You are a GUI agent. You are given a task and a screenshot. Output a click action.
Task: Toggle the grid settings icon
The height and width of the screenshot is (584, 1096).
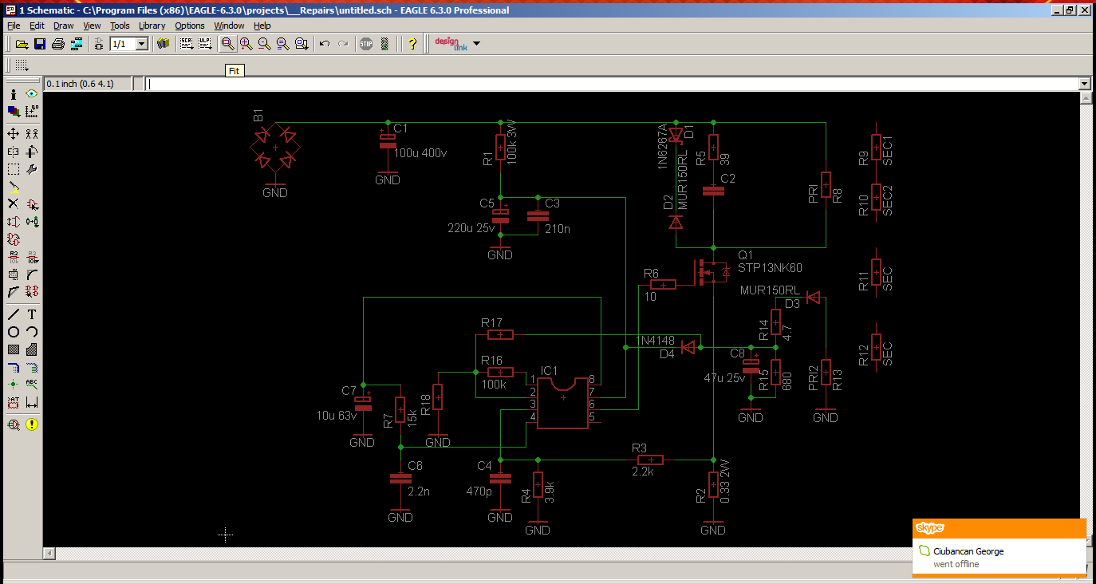pos(22,65)
